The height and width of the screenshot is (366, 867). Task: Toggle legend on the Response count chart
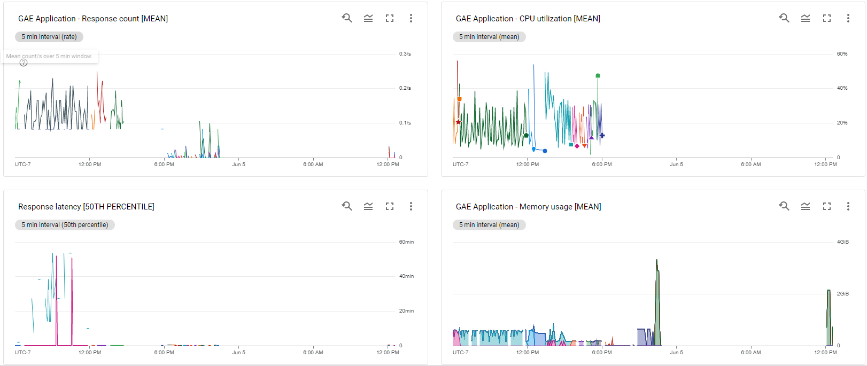pyautogui.click(x=368, y=18)
